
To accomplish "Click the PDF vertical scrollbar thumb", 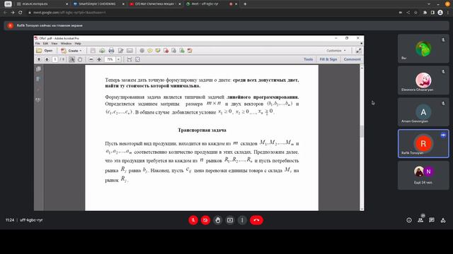I will [362, 131].
